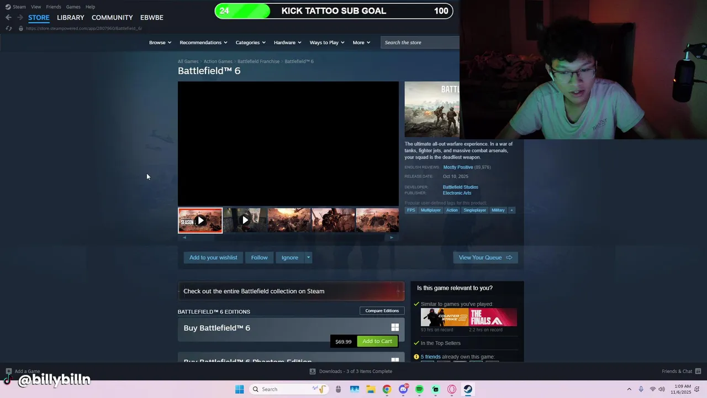The height and width of the screenshot is (398, 707).
Task: Click the FPS tag
Action: coord(411,210)
